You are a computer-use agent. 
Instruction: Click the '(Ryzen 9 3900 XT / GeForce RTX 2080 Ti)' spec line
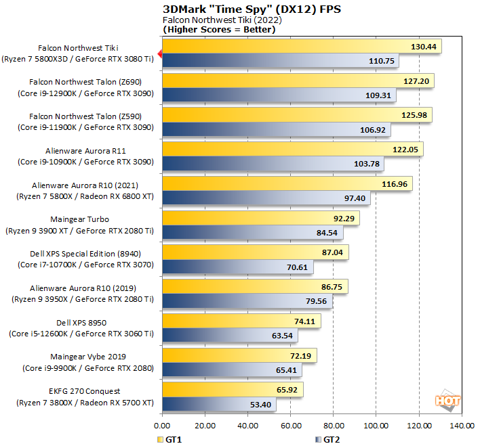click(x=79, y=231)
